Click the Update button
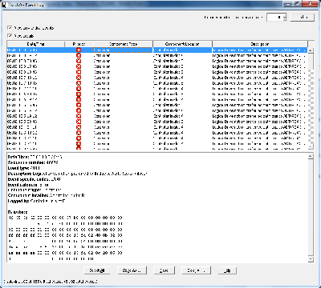321x288 pixels. coord(303,18)
